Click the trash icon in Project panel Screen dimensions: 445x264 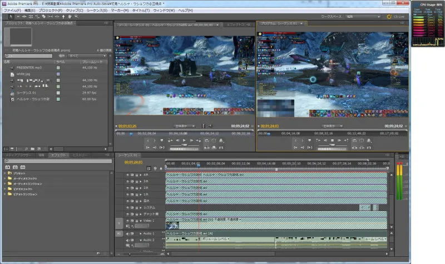point(46,149)
